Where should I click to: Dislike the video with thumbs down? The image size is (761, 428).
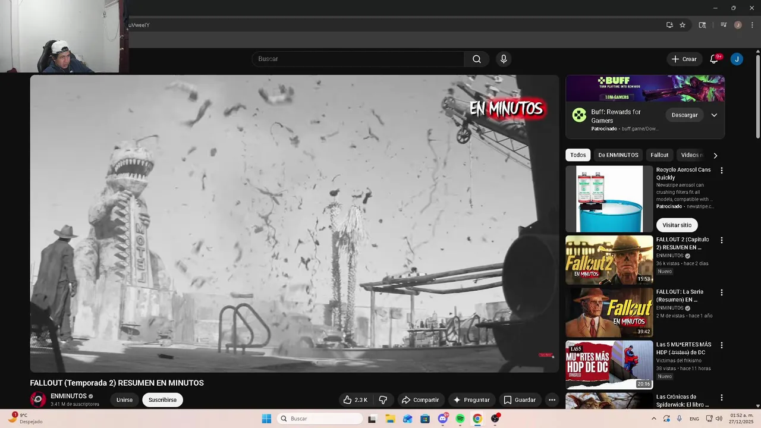(x=383, y=400)
